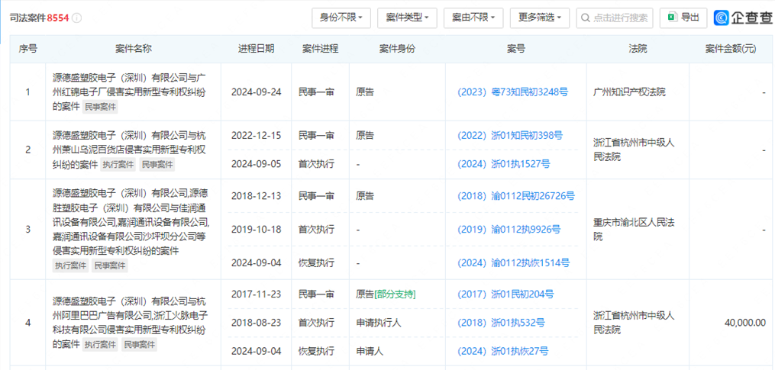Open case number (2019)渝0112执9926号
Image resolution: width=775 pixels, height=370 pixels.
pos(509,229)
